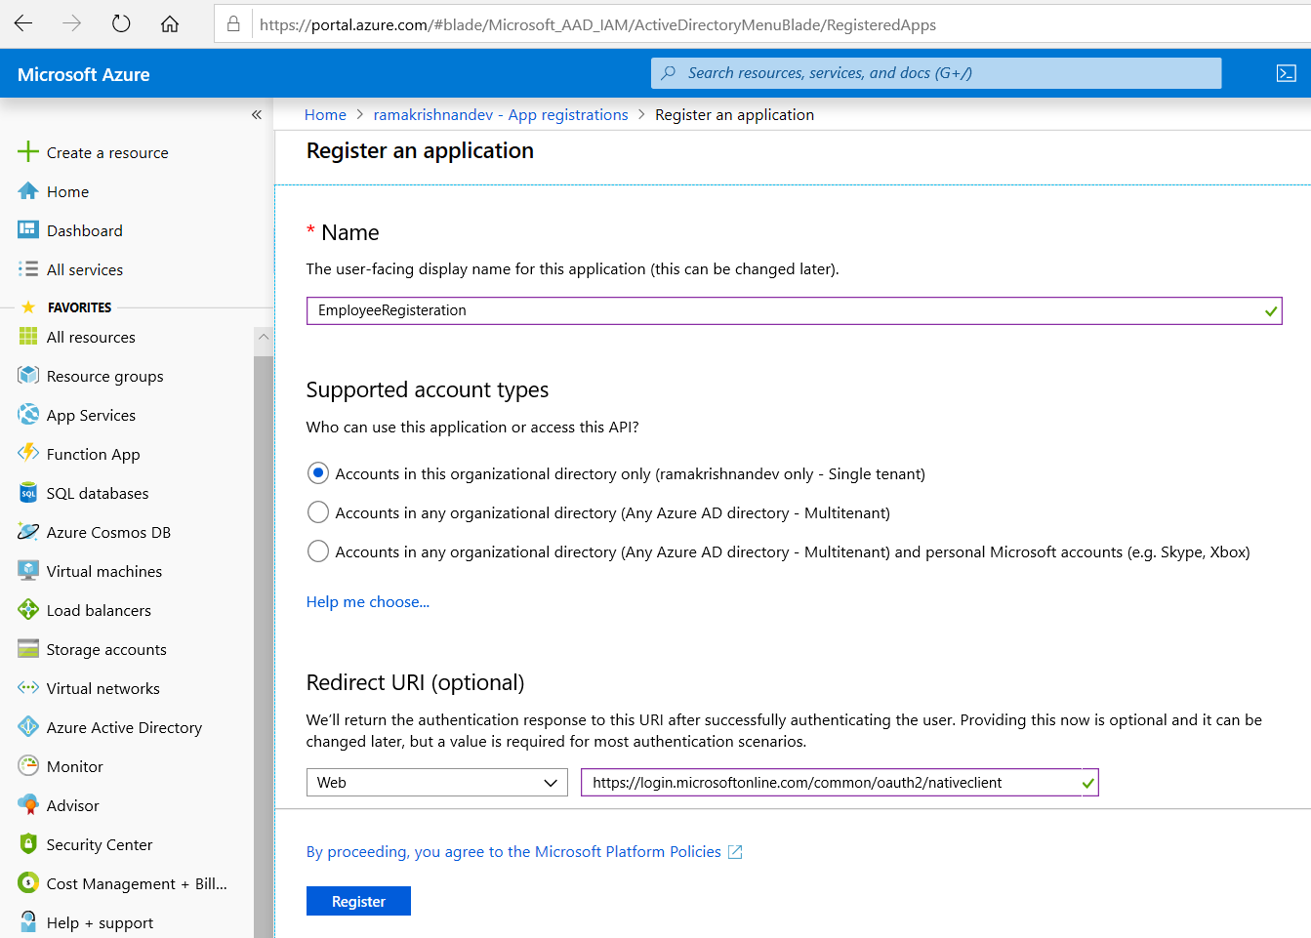Select Any Azure AD directory Multitenant option
Screen dimensions: 1311x938
coord(318,512)
